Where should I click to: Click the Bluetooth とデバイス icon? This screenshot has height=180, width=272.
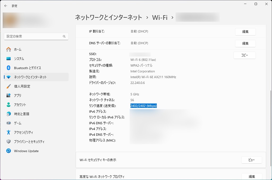click(x=9, y=68)
